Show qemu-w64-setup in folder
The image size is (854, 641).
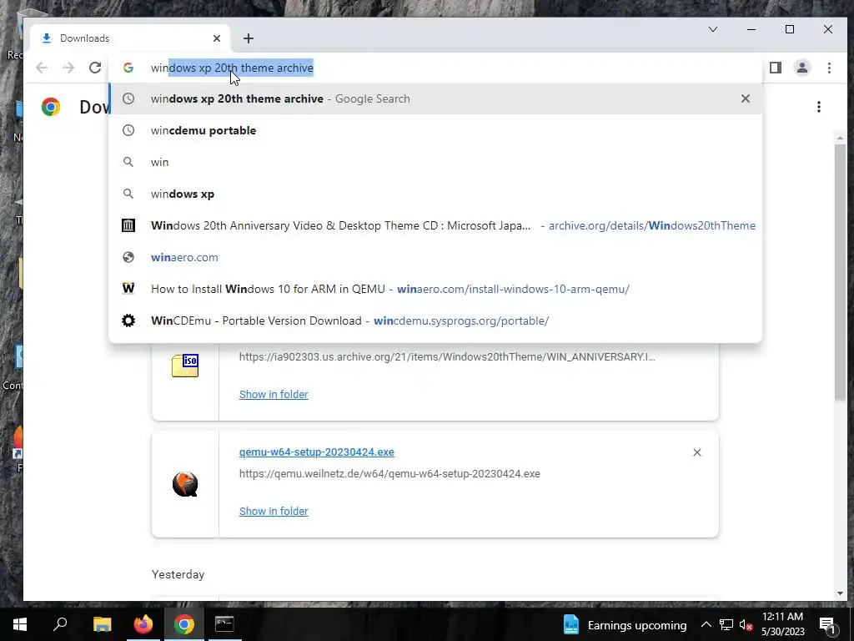(x=274, y=511)
